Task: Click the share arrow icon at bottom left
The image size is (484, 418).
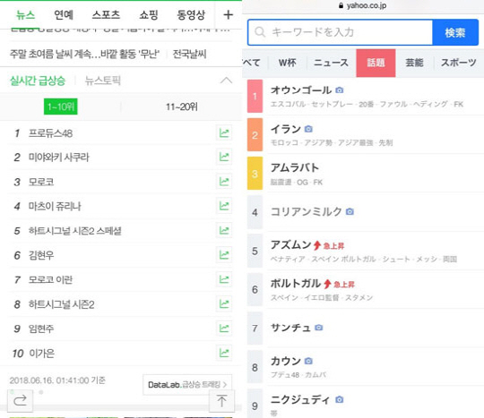Action: pyautogui.click(x=20, y=400)
